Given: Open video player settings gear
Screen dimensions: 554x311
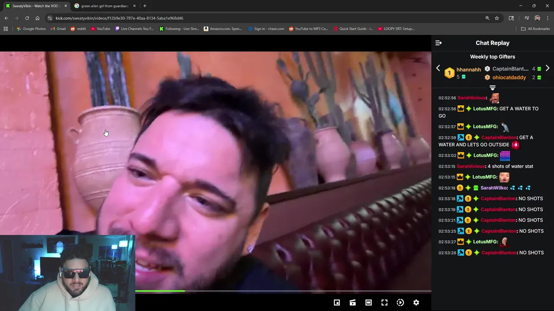Looking at the screenshot, I should [416, 303].
